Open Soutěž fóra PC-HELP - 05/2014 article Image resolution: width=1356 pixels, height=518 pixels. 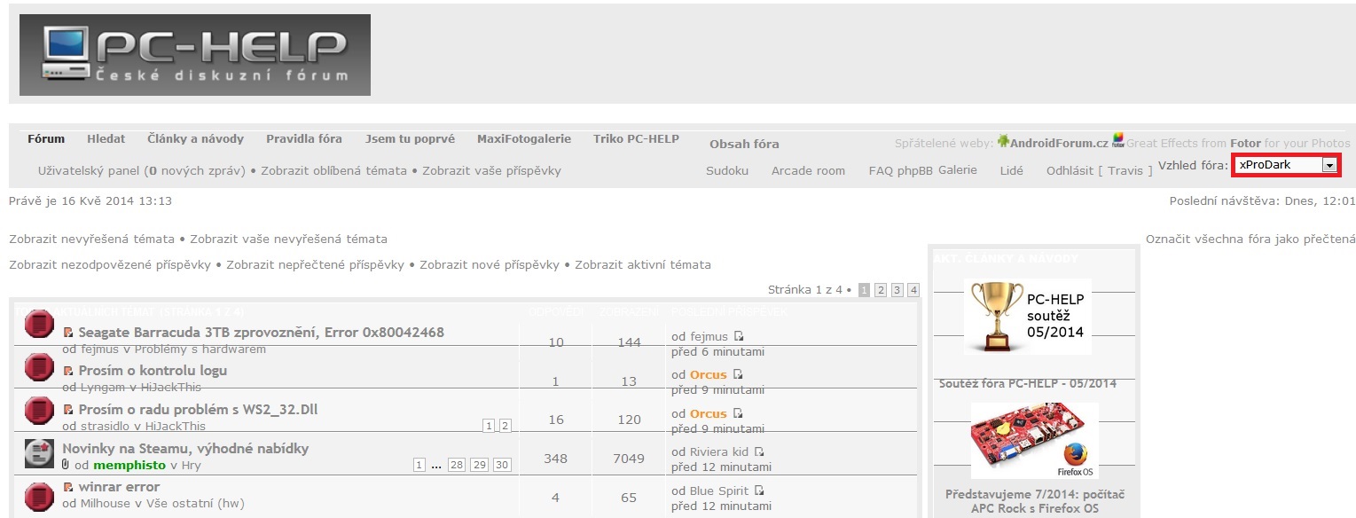coord(1028,383)
